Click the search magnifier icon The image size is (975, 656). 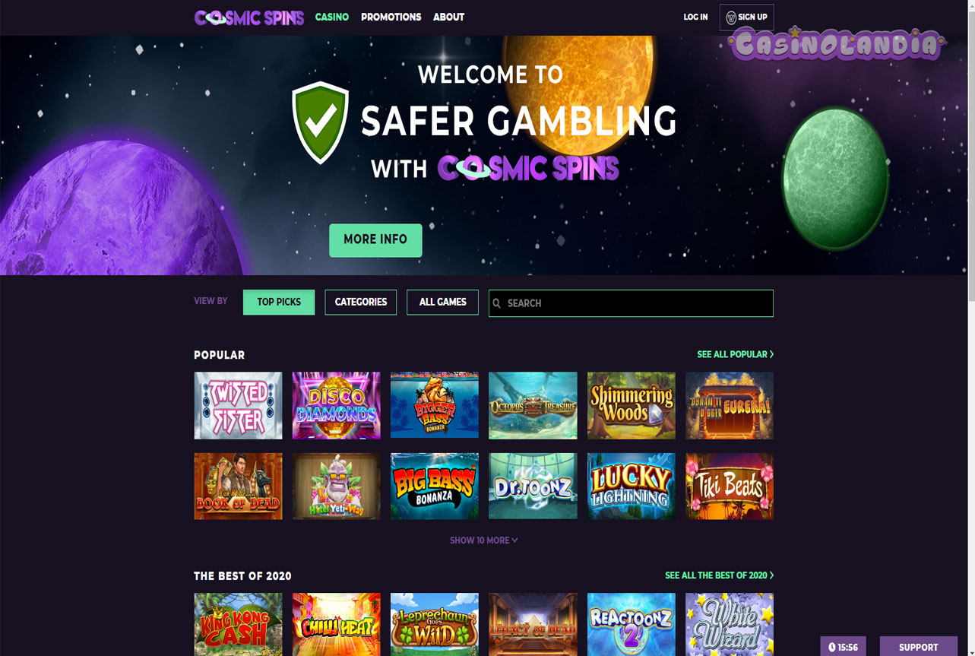pos(497,303)
